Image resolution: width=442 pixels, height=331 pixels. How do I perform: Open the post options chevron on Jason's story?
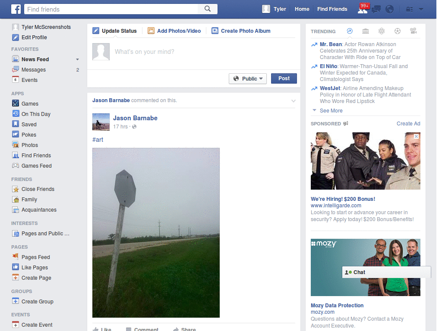coord(294,101)
